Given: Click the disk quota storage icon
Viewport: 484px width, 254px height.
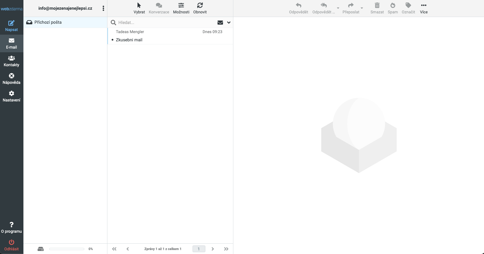Looking at the screenshot, I should pyautogui.click(x=41, y=249).
